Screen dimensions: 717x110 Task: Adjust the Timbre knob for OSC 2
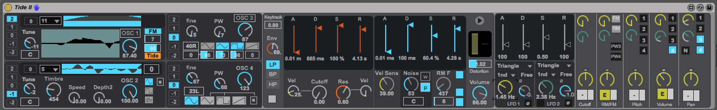pyautogui.click(x=54, y=90)
